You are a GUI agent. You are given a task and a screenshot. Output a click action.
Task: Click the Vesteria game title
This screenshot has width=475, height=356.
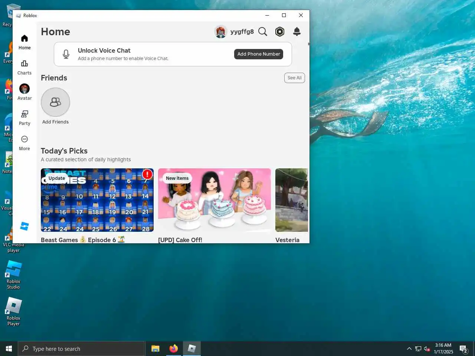[x=287, y=240]
